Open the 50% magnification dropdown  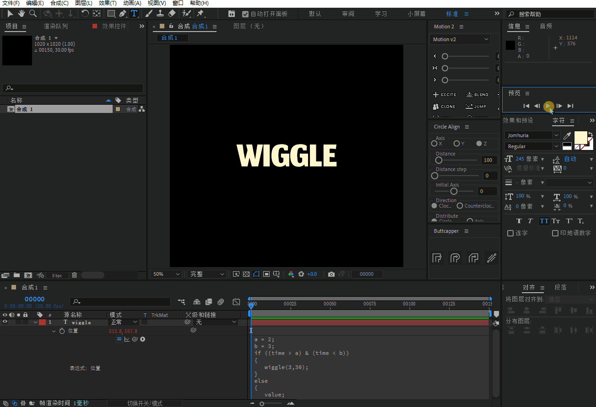(x=166, y=274)
